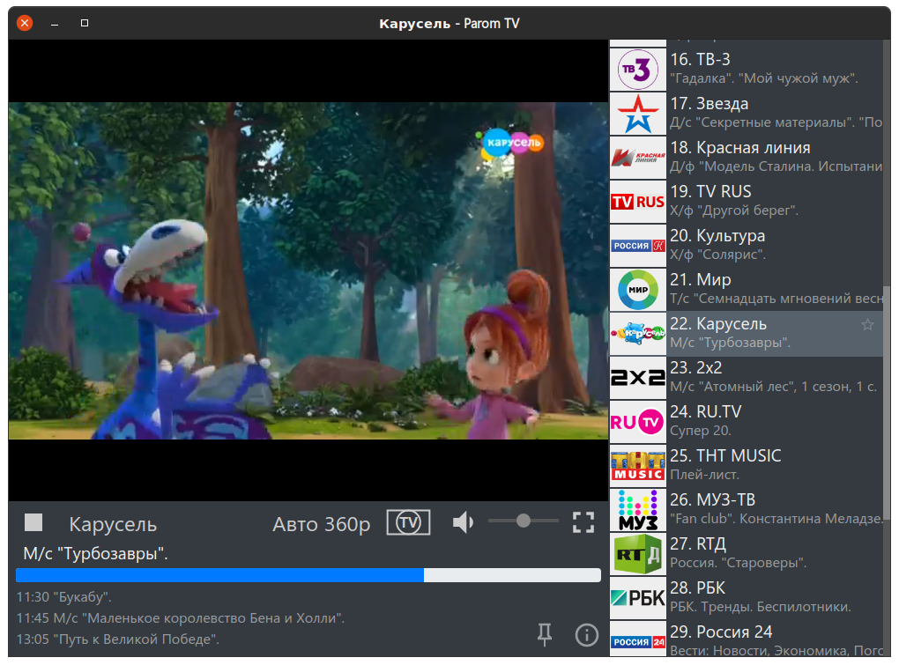Click the 11:45 Бена и Холли schedule entry

tap(181, 618)
